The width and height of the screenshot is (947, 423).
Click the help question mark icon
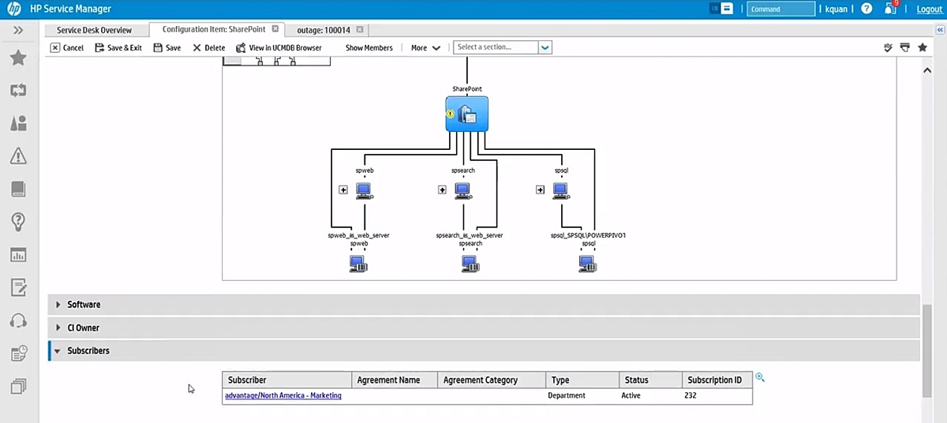click(867, 9)
